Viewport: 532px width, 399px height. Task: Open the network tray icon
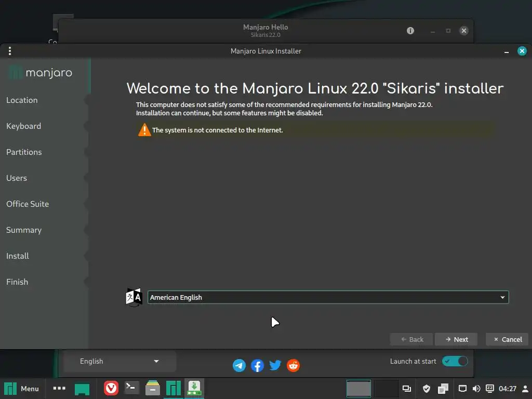(462, 389)
